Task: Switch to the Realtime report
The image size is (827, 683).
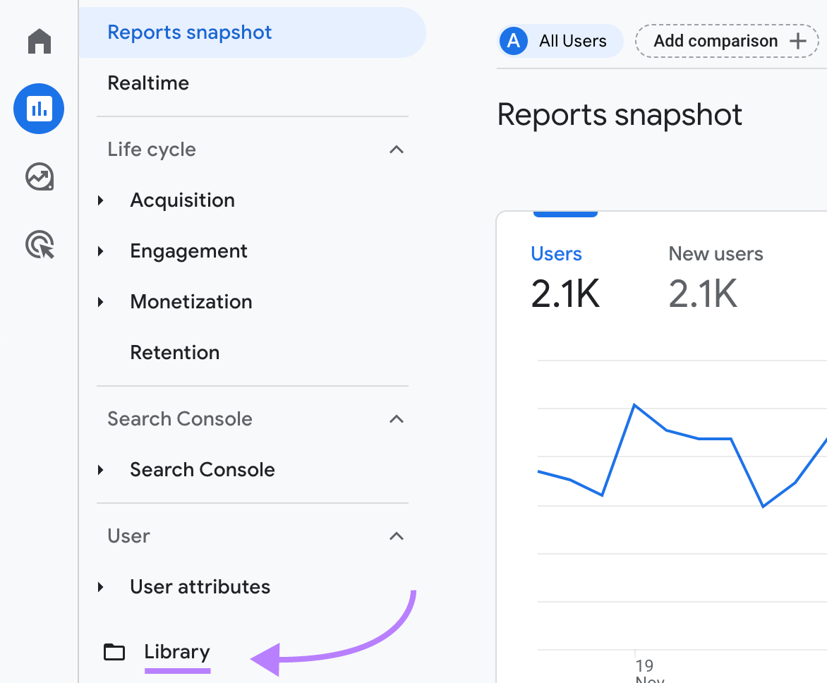Action: 148,83
